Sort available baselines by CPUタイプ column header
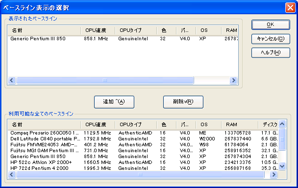298x188 pixels. pos(136,125)
